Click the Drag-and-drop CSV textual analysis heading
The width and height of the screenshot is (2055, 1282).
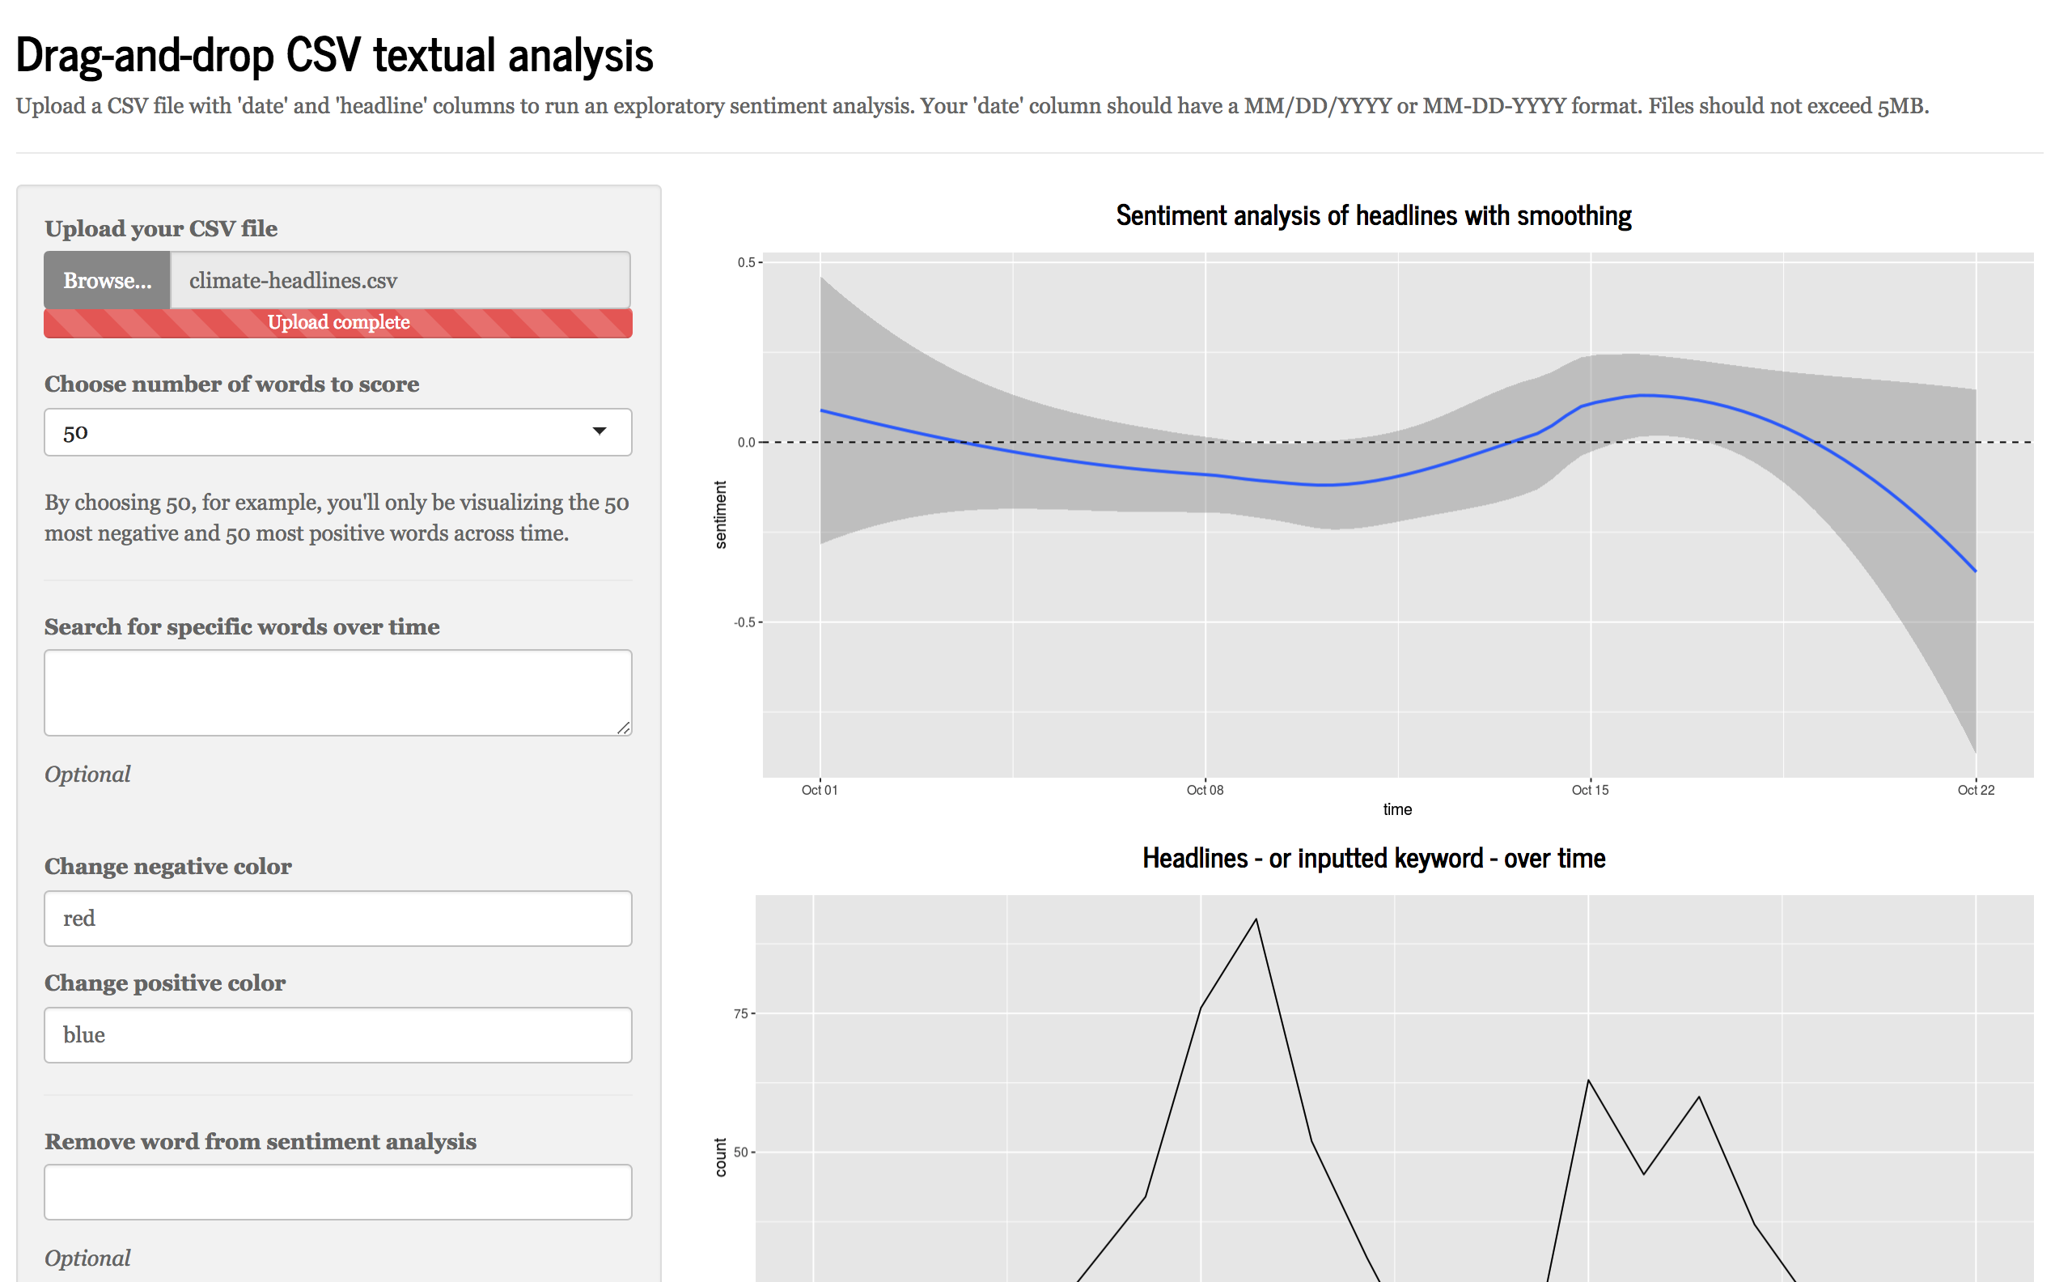[x=334, y=56]
